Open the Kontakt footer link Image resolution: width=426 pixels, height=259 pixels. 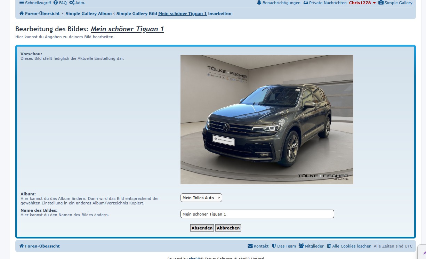pos(261,246)
